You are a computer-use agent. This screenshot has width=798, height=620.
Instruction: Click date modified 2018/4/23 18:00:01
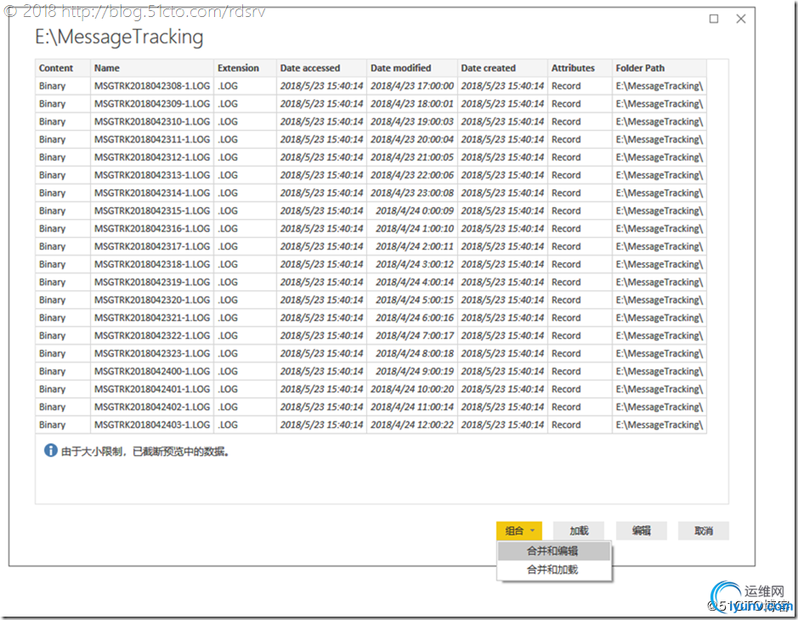point(411,104)
